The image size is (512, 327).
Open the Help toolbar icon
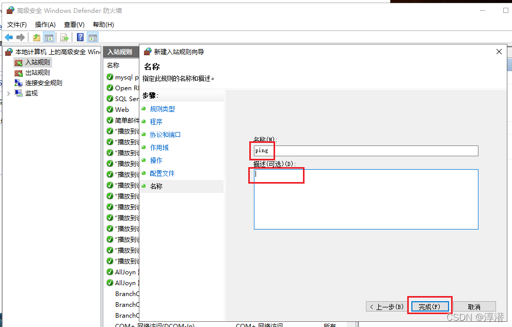[x=80, y=38]
